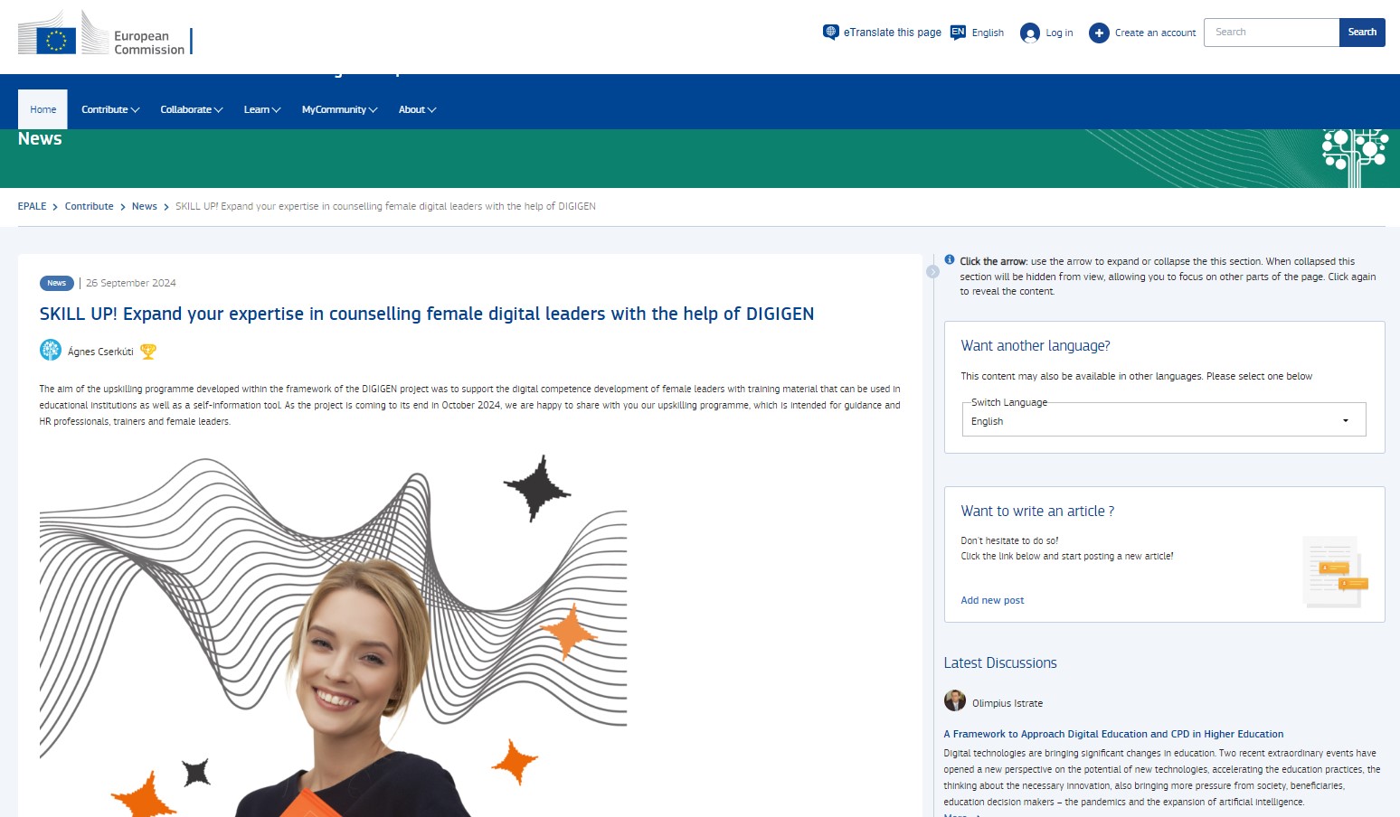This screenshot has height=817, width=1400.
Task: Click the Want another language? heading
Action: pos(1036,345)
